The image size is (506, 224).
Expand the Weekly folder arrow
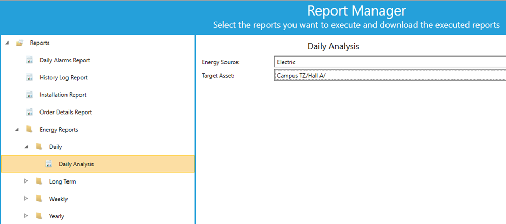[26, 199]
